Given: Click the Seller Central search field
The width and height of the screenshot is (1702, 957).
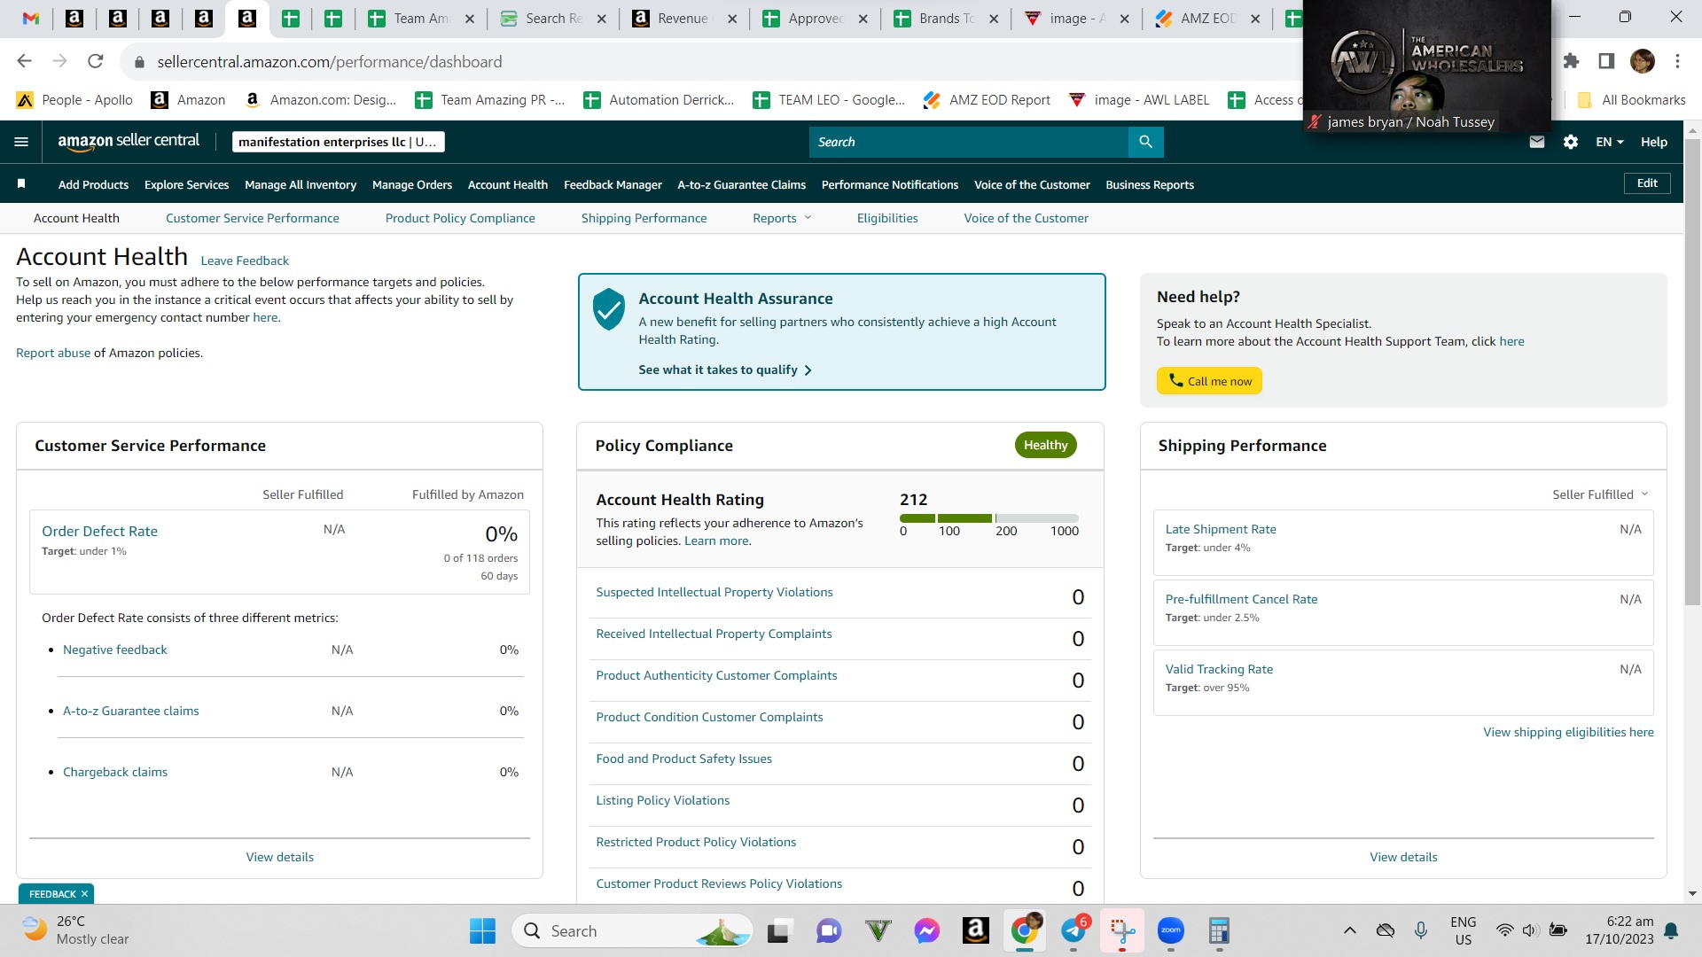Looking at the screenshot, I should coord(968,142).
